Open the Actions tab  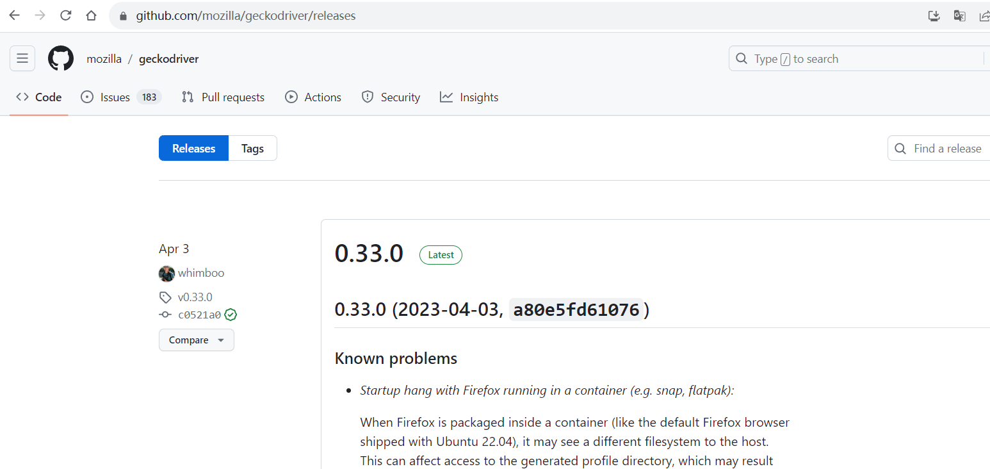pos(313,97)
